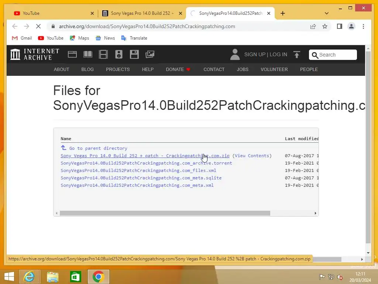Image resolution: width=378 pixels, height=284 pixels.
Task: Open the Translate bookmark
Action: tap(134, 38)
